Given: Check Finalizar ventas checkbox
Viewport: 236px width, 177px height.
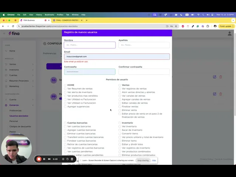Looking at the screenshot, I should pos(119,107).
